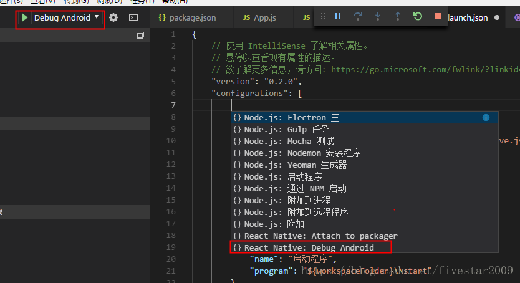This screenshot has height=283, width=520.
Task: Restart the debug session
Action: 418,16
